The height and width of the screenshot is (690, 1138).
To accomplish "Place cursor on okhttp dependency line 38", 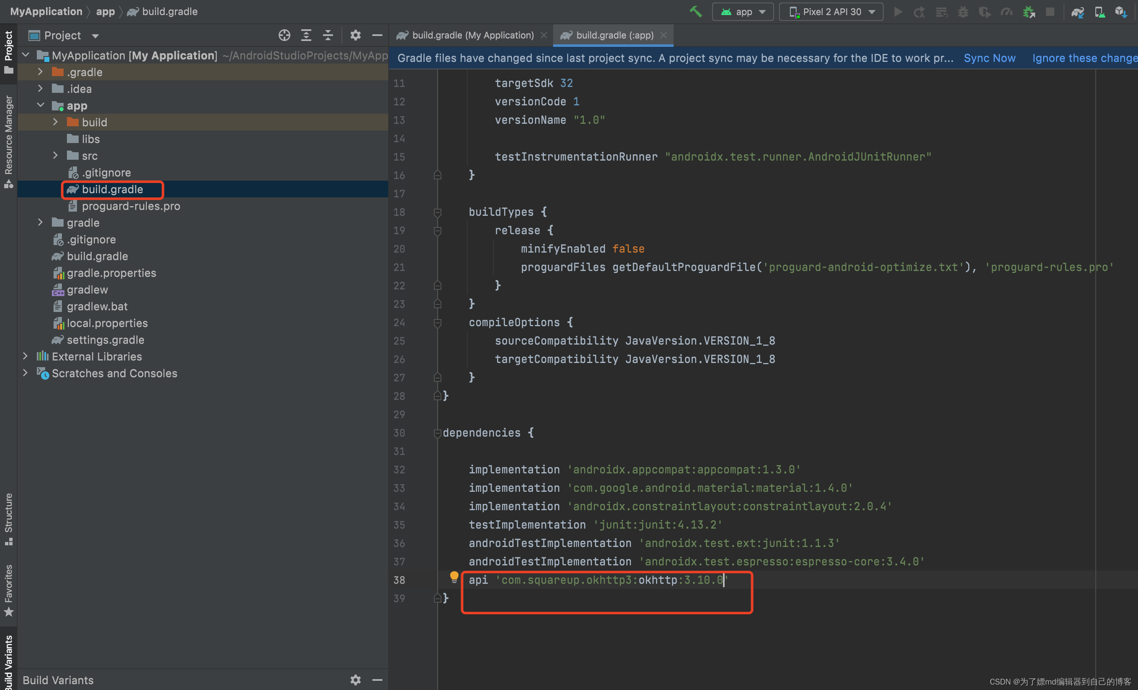I will pos(598,580).
